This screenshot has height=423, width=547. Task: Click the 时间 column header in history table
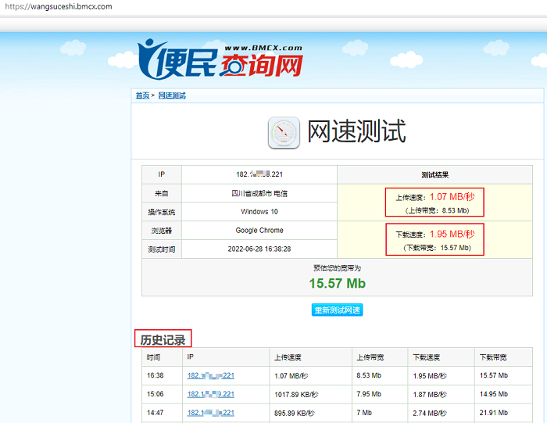[x=153, y=357]
